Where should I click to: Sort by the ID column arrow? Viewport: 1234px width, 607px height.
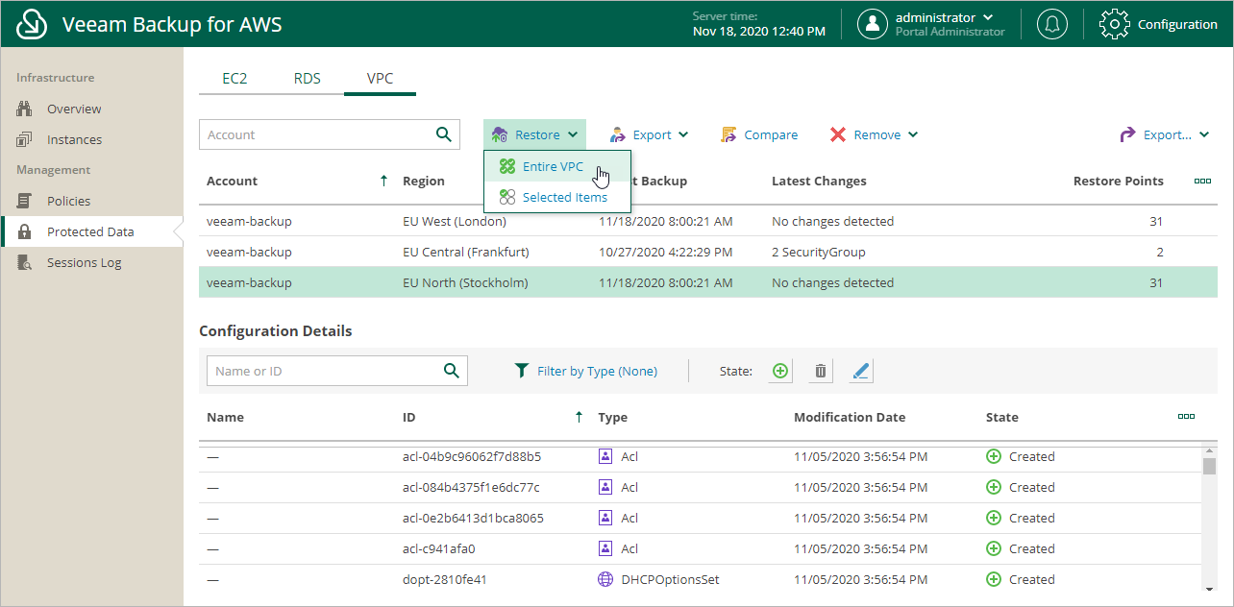coord(579,417)
